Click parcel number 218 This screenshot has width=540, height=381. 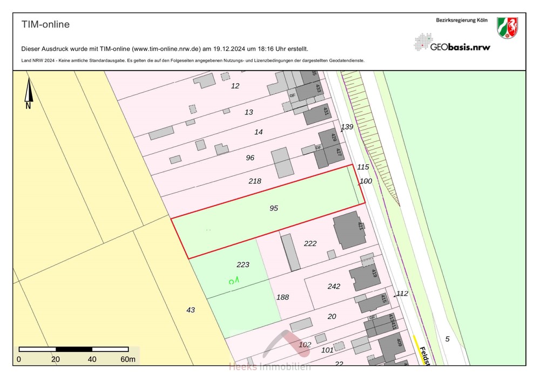click(x=255, y=181)
